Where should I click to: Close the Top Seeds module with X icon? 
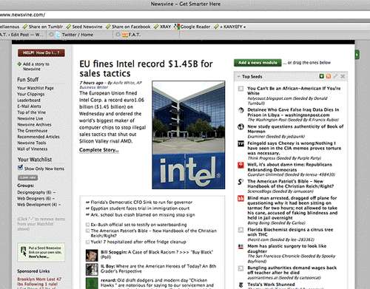coord(343,76)
